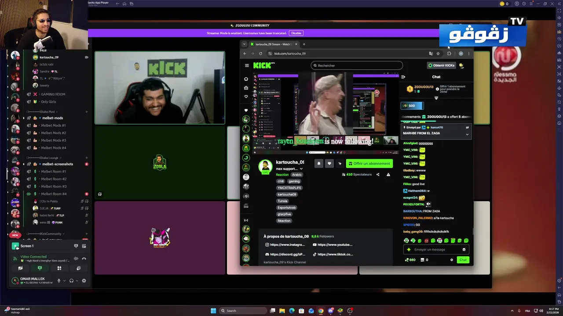Open browser three-dot menu
This screenshot has width=563, height=316.
pos(468,54)
